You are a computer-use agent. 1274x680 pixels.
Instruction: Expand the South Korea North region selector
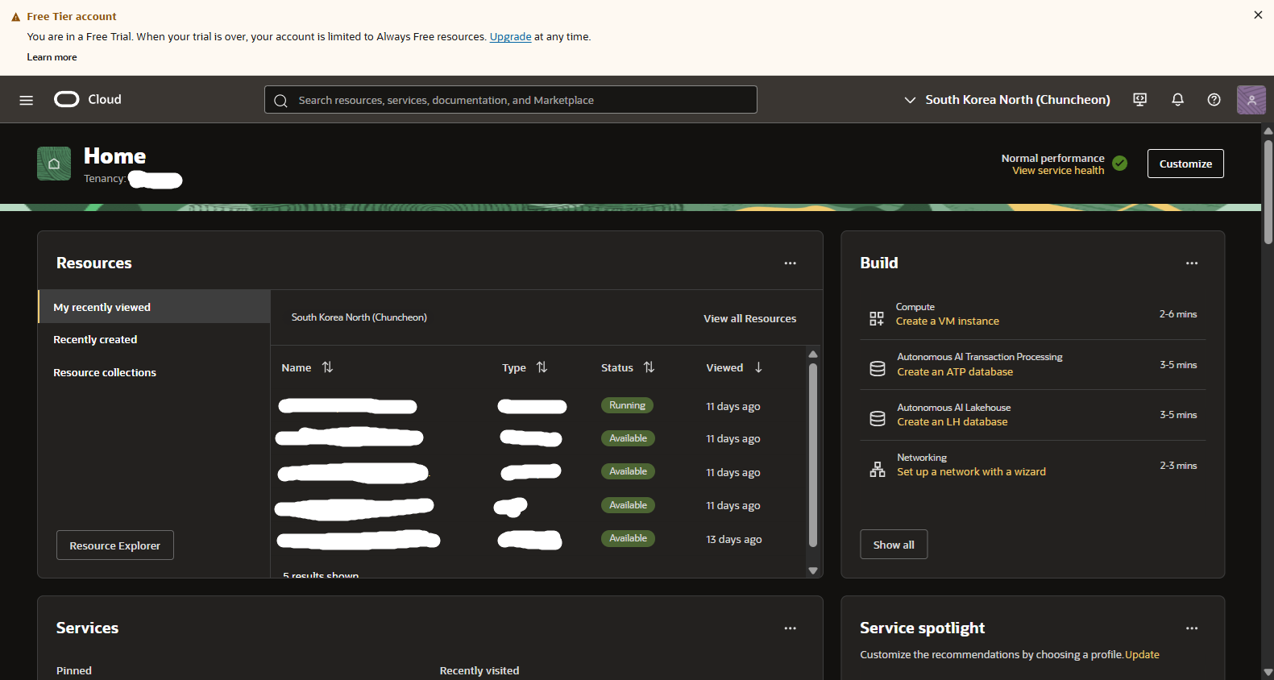coord(1006,100)
